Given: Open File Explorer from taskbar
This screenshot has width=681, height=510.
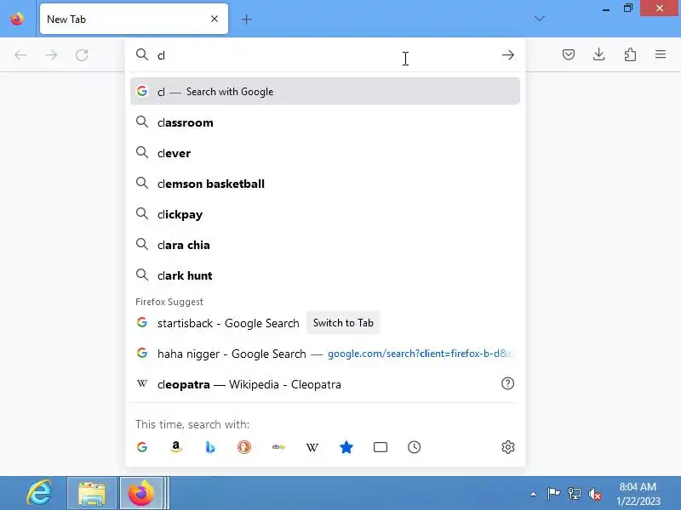Looking at the screenshot, I should [92, 493].
